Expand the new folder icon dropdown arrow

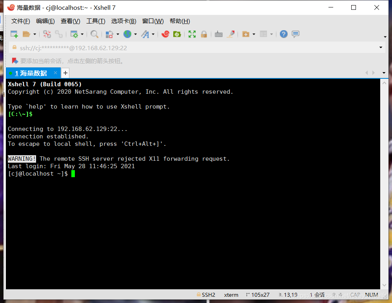click(x=254, y=34)
